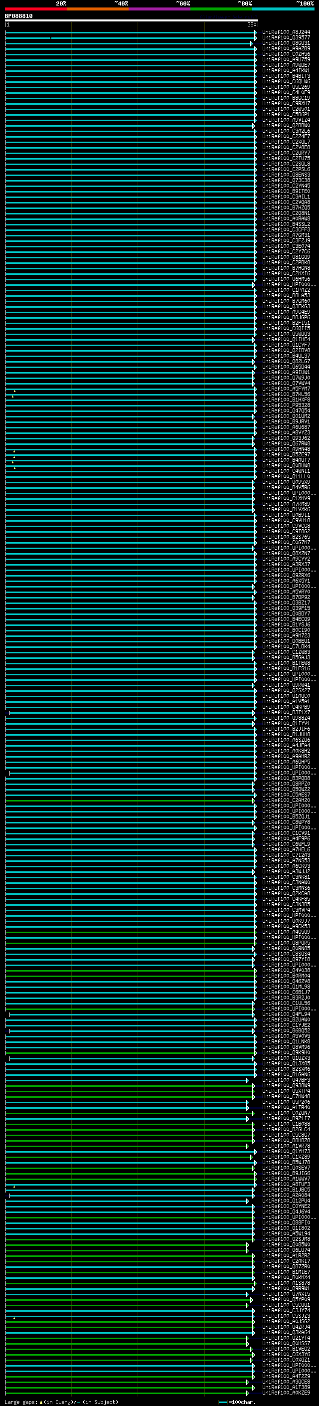Click the cyan ~100% identity legend bar
Image resolution: width=319 pixels, height=1406 pixels.
(283, 9)
